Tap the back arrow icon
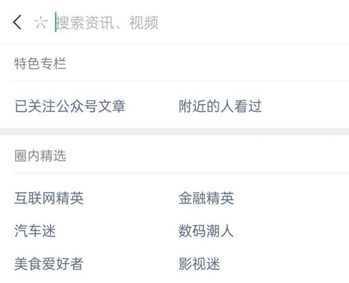Viewport: 349px width, 283px height. [17, 23]
